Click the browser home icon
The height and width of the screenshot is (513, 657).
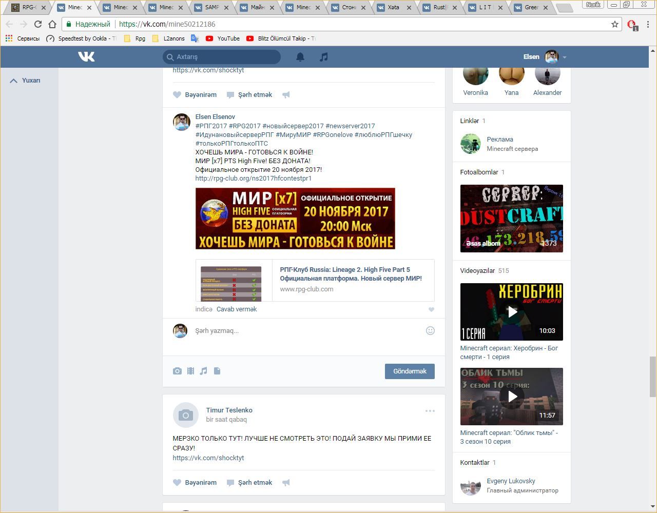52,24
